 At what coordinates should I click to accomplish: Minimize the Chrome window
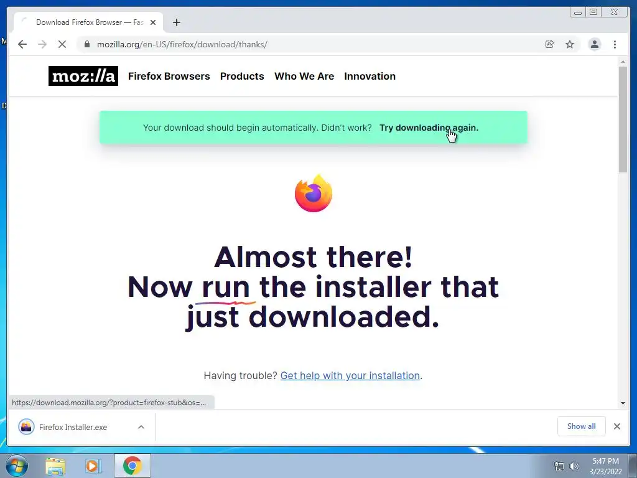(578, 12)
